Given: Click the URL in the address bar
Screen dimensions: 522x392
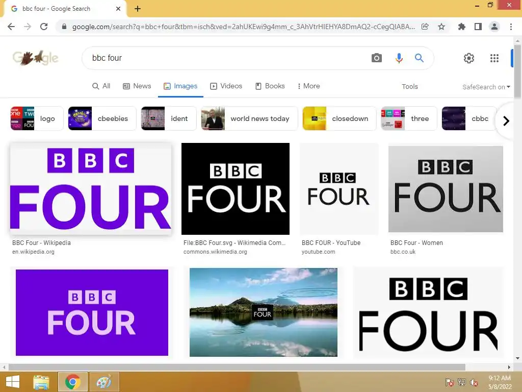Looking at the screenshot, I should click(x=243, y=27).
